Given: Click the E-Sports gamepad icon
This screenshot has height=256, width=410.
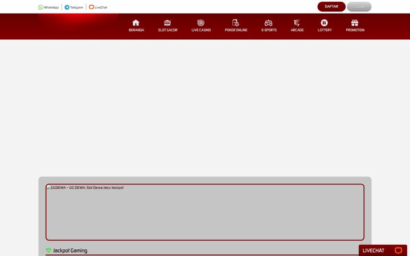Looking at the screenshot, I should click(x=269, y=23).
